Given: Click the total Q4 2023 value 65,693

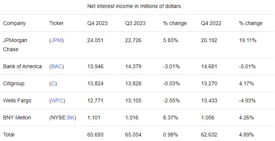Looking at the screenshot, I should click(x=95, y=135).
